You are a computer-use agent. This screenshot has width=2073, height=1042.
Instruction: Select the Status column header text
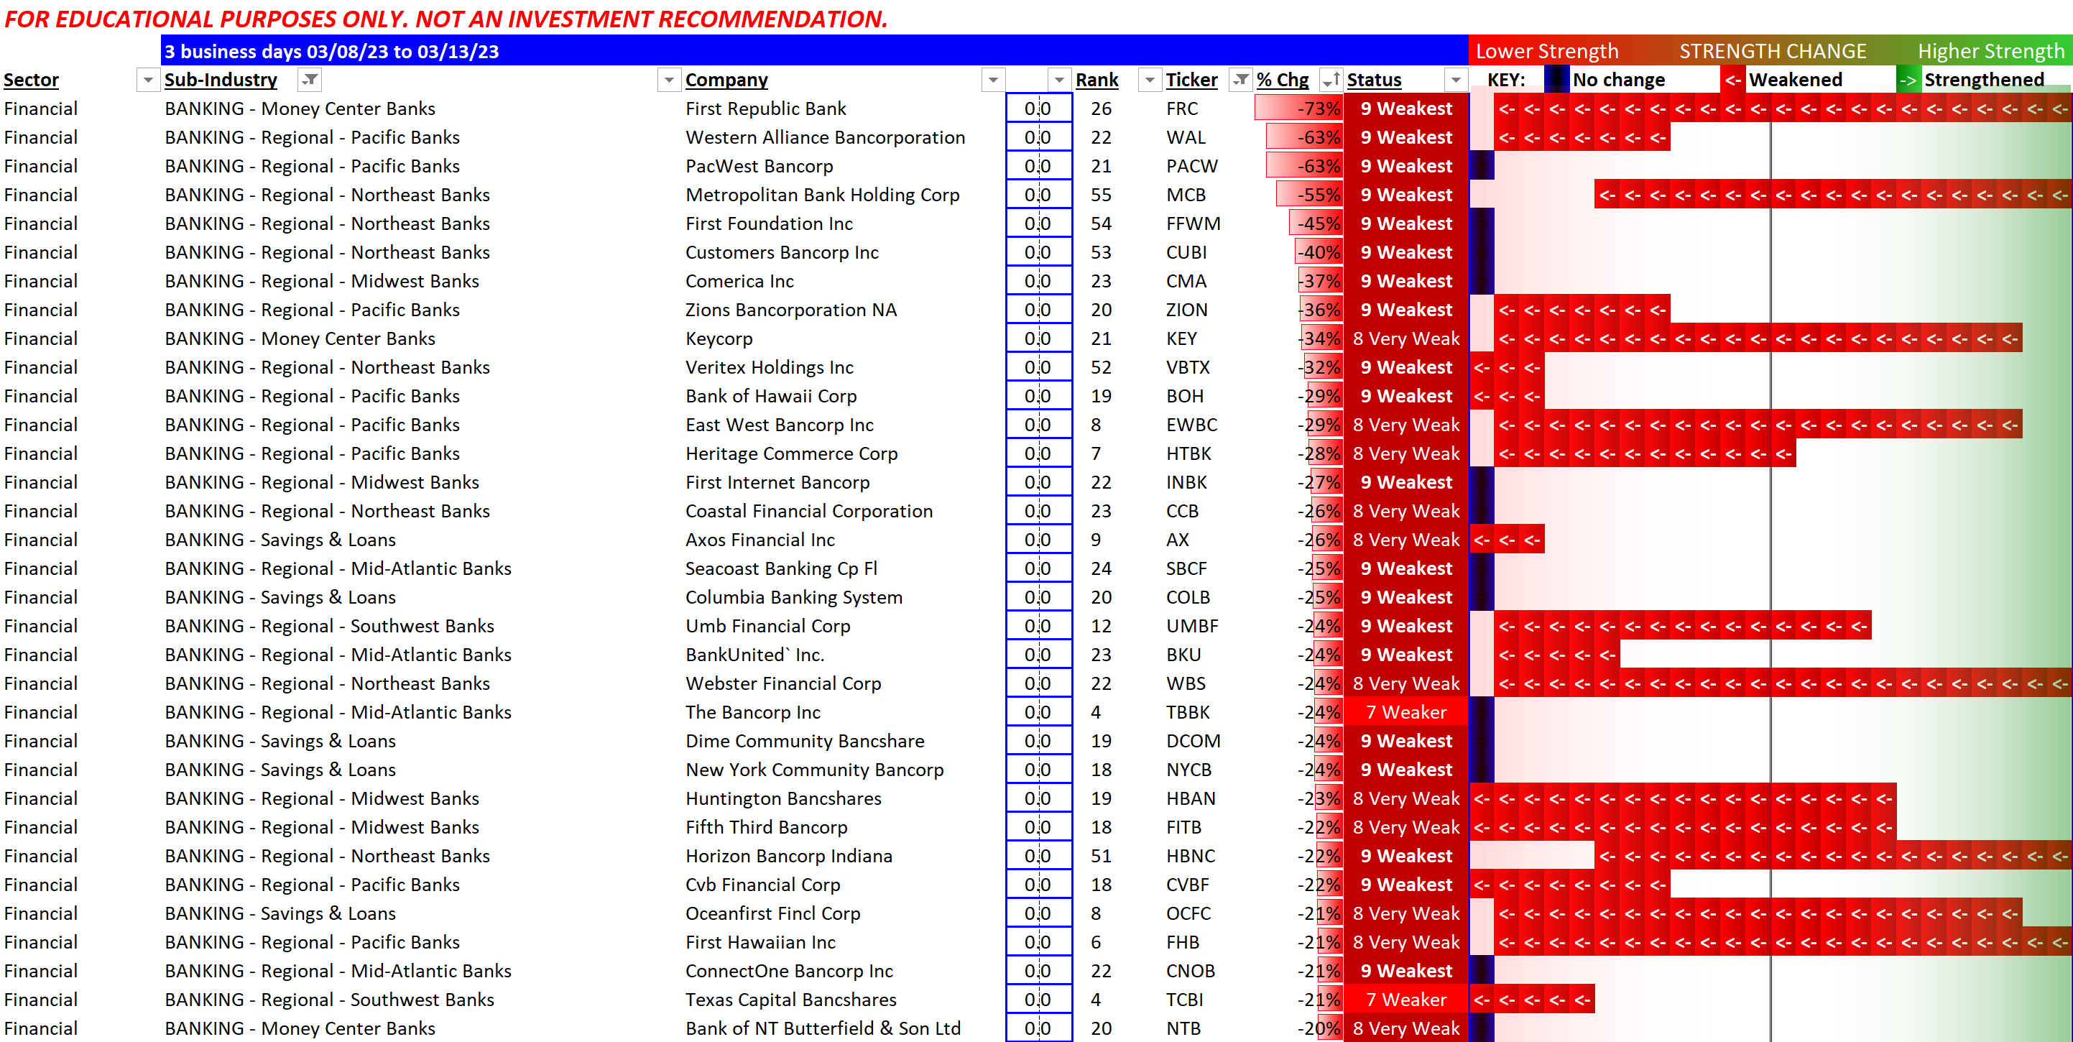coord(1374,80)
